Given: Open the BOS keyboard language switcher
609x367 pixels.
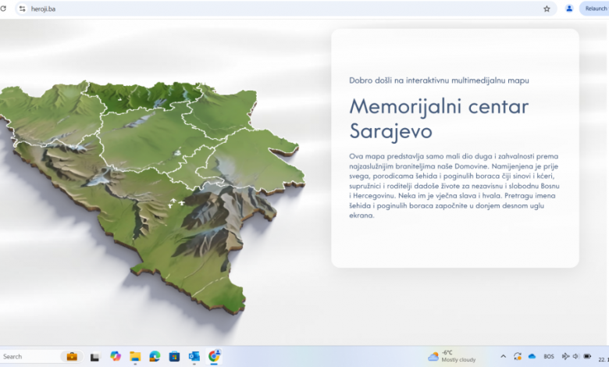Looking at the screenshot, I should (549, 356).
